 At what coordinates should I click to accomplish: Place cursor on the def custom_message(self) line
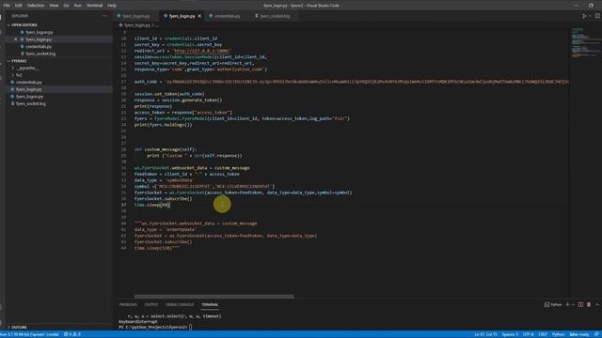[166, 149]
